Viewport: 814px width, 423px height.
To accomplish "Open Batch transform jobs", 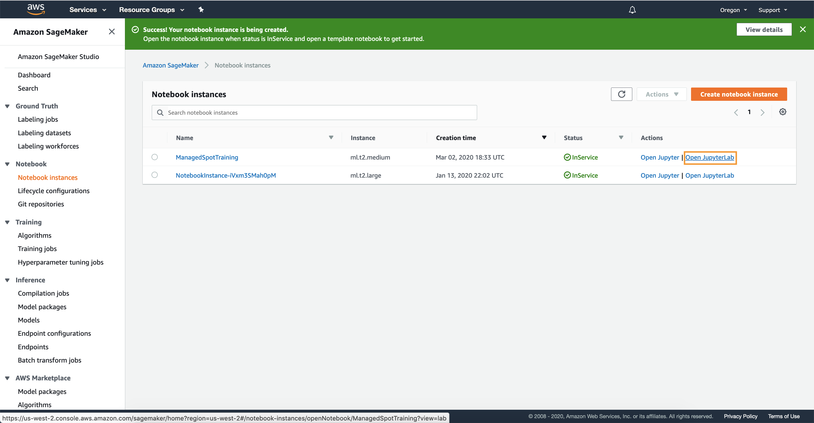I will coord(50,360).
